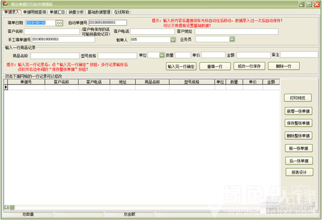Click the 单价 input field
The image size is (322, 220).
click(x=213, y=55)
